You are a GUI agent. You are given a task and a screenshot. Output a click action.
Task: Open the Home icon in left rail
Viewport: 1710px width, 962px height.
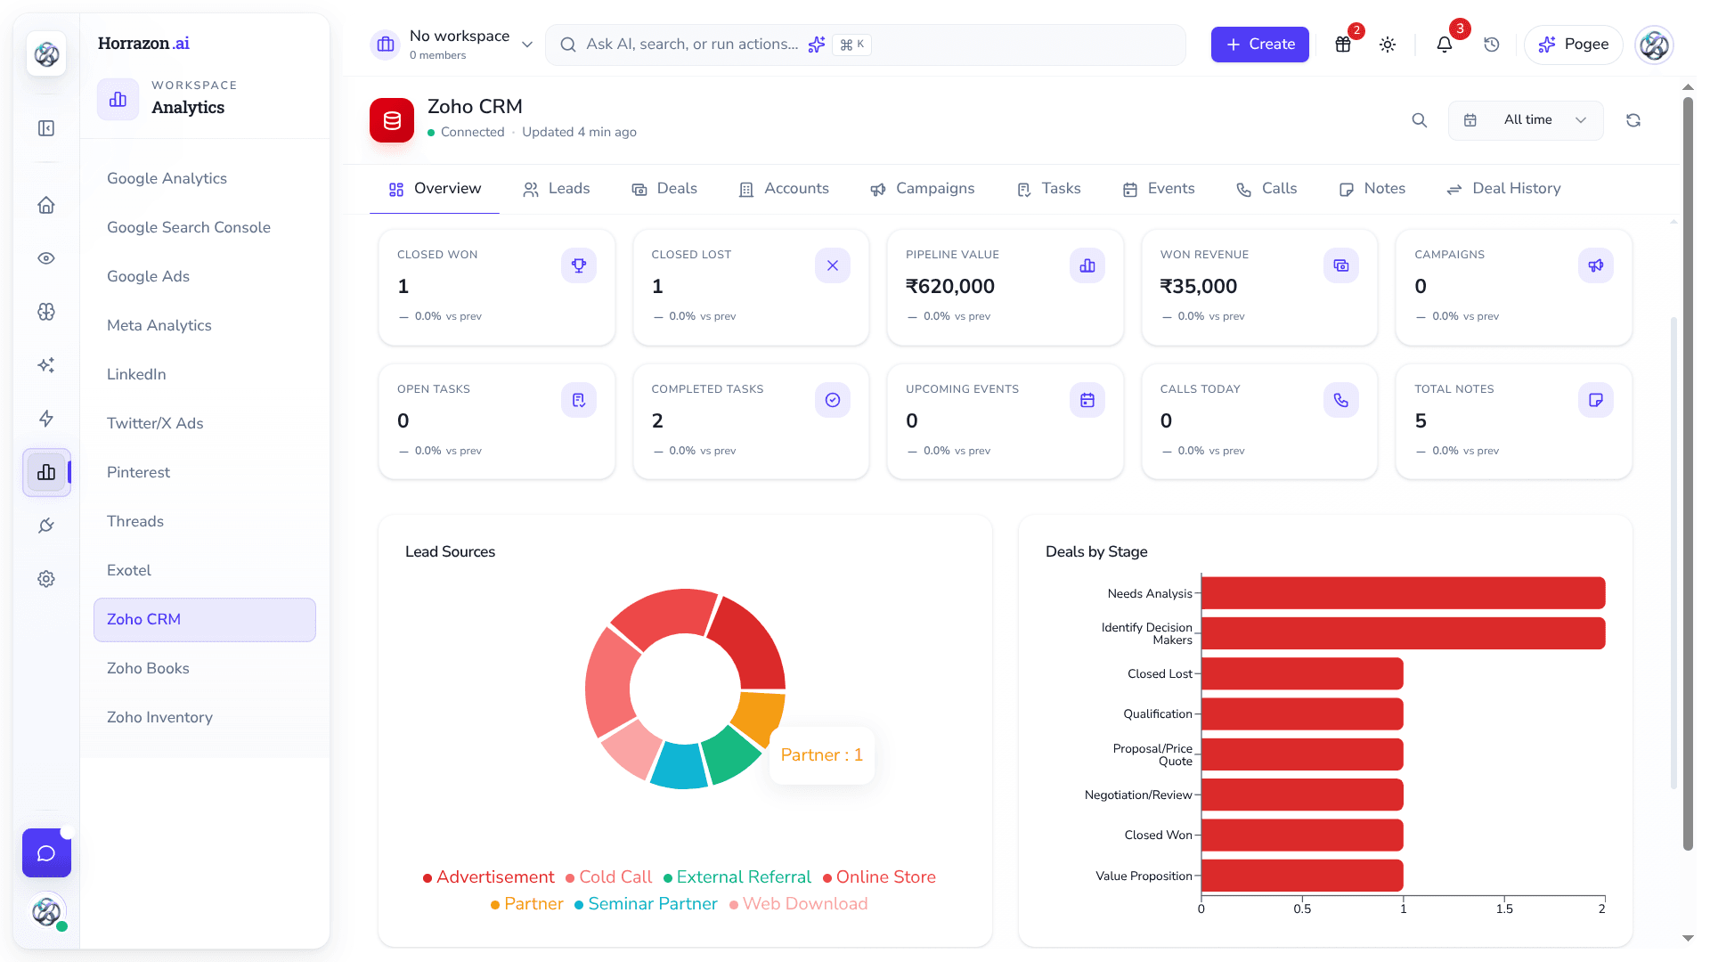[x=46, y=205]
